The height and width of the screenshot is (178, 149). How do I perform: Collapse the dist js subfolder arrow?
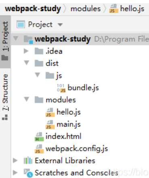(38, 75)
